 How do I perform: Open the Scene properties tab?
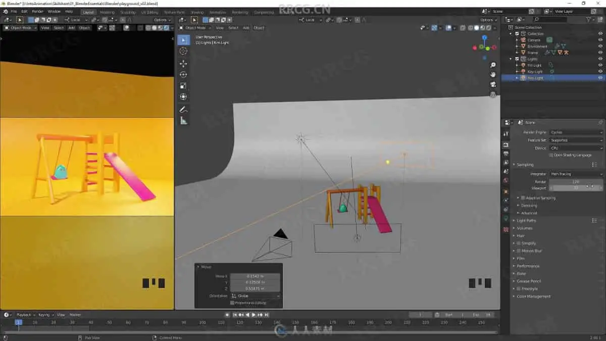(506, 172)
